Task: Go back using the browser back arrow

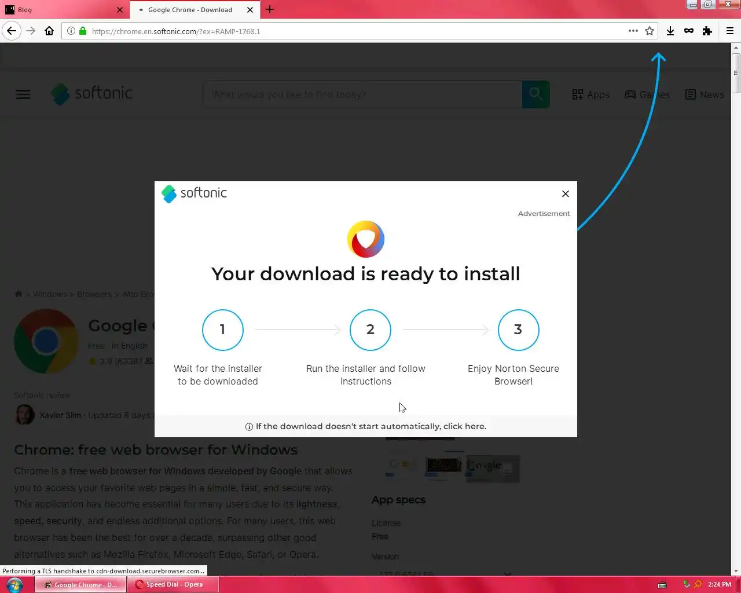Action: point(12,31)
